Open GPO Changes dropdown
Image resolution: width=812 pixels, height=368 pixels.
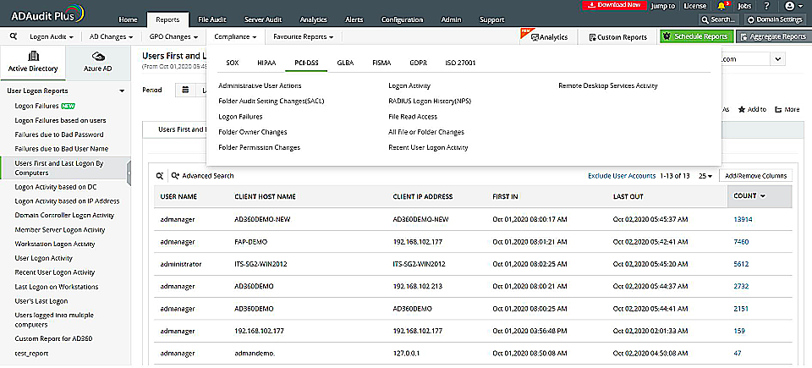point(173,37)
